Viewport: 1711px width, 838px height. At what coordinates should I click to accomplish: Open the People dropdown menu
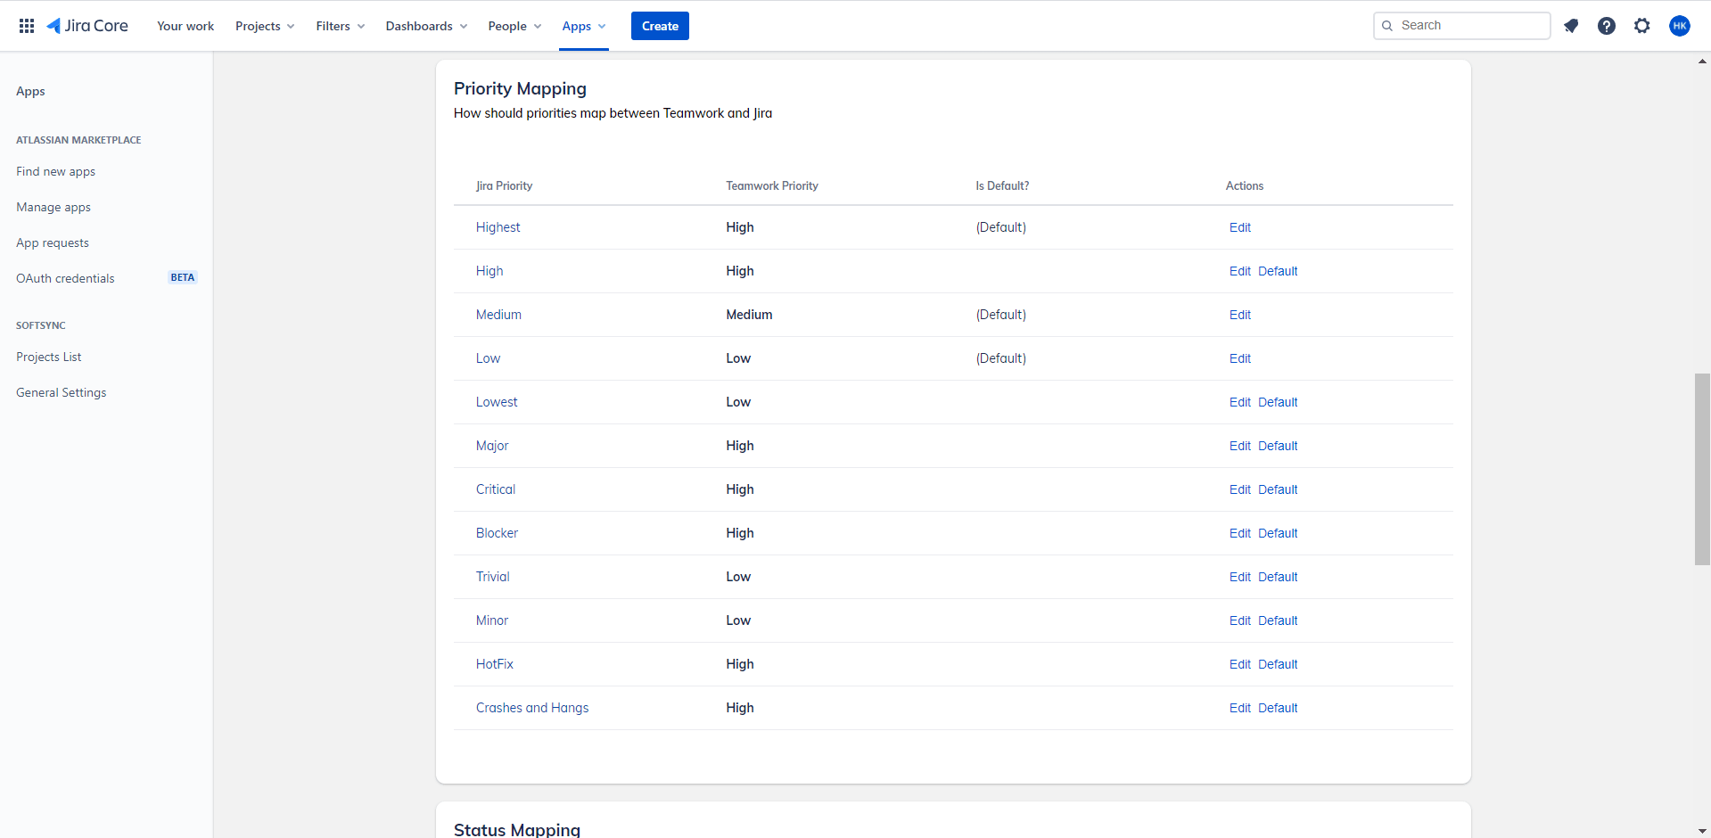tap(514, 26)
